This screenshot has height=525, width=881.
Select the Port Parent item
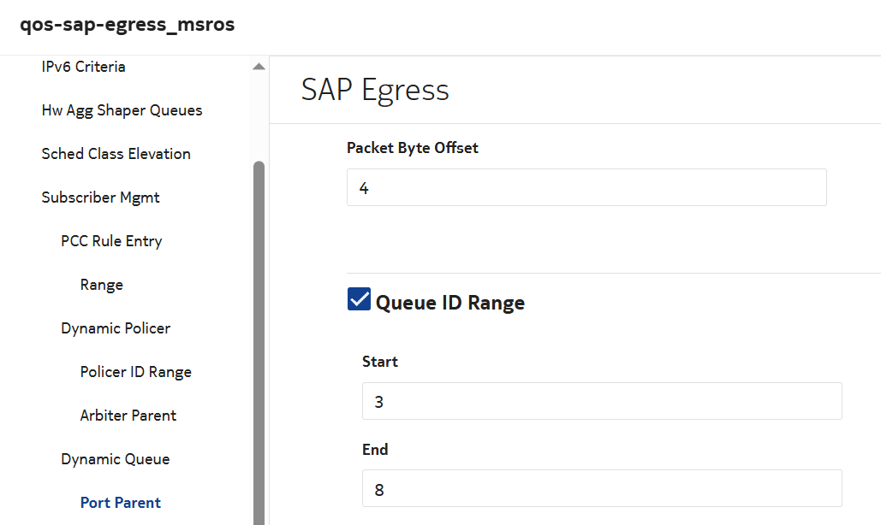coord(121,503)
